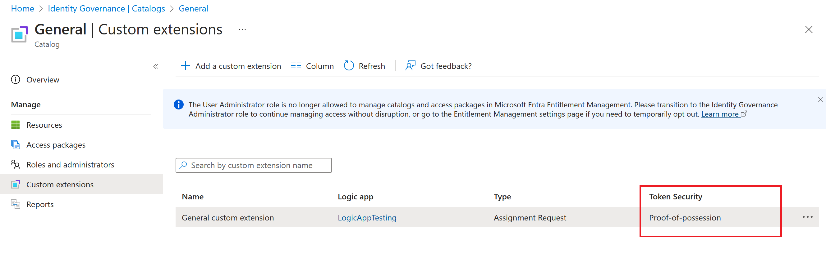Screen dimensions: 826x280
Task: Go to Identity Governance Catalogs breadcrumb
Action: click(106, 9)
